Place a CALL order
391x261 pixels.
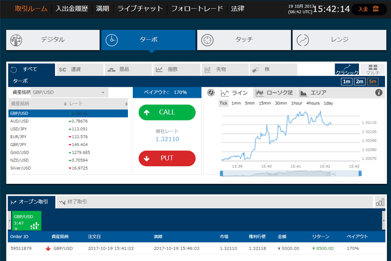[167, 112]
